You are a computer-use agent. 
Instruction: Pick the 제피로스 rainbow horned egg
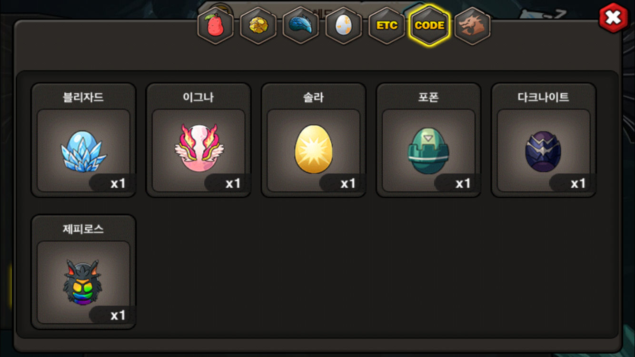[83, 282]
